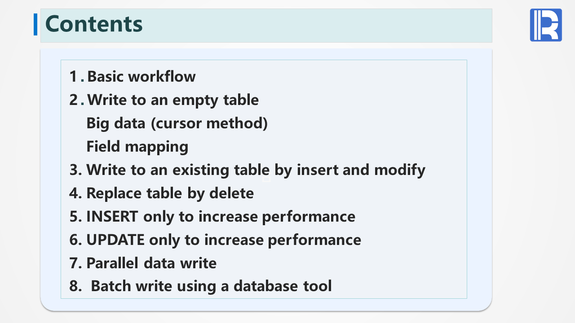Click the number 2 list marker
The height and width of the screenshot is (323, 575).
74,100
